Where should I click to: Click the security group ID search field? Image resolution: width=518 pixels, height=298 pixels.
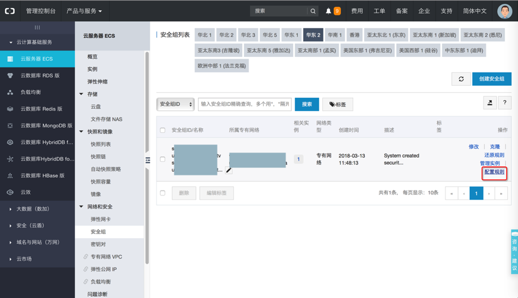point(245,104)
